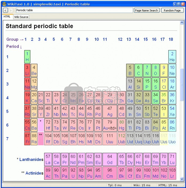Open the W tungsten element link

click(x=65, y=128)
